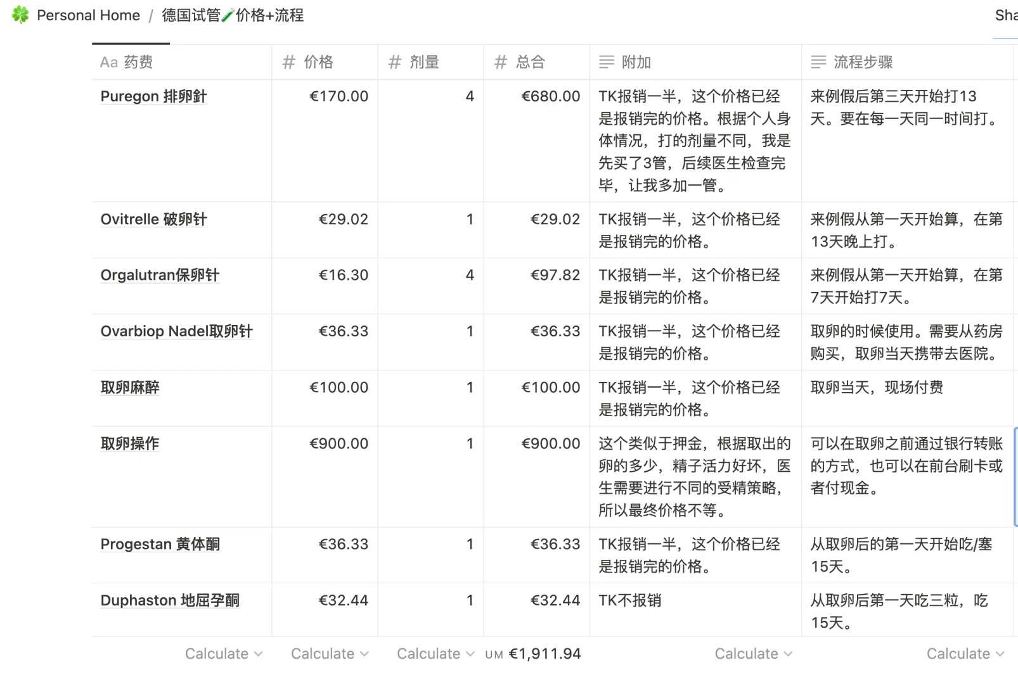Open the 取卵操作 row page
The width and height of the screenshot is (1018, 684).
[x=129, y=443]
